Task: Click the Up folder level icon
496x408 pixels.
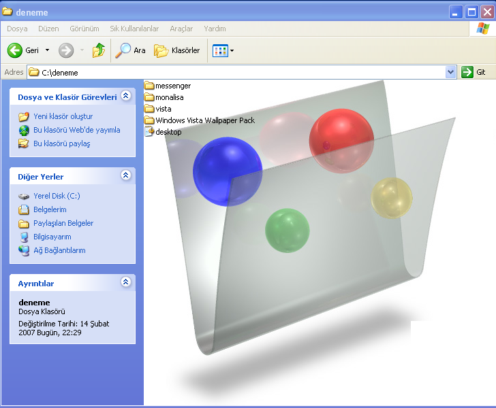Action: [99, 50]
